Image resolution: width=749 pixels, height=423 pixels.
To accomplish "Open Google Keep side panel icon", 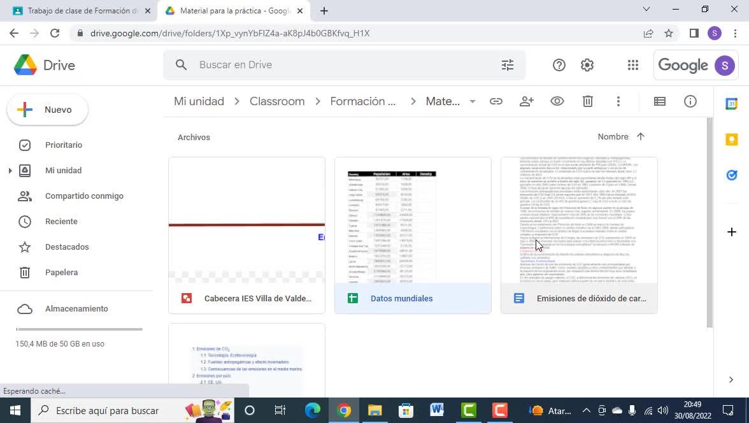I will click(731, 139).
